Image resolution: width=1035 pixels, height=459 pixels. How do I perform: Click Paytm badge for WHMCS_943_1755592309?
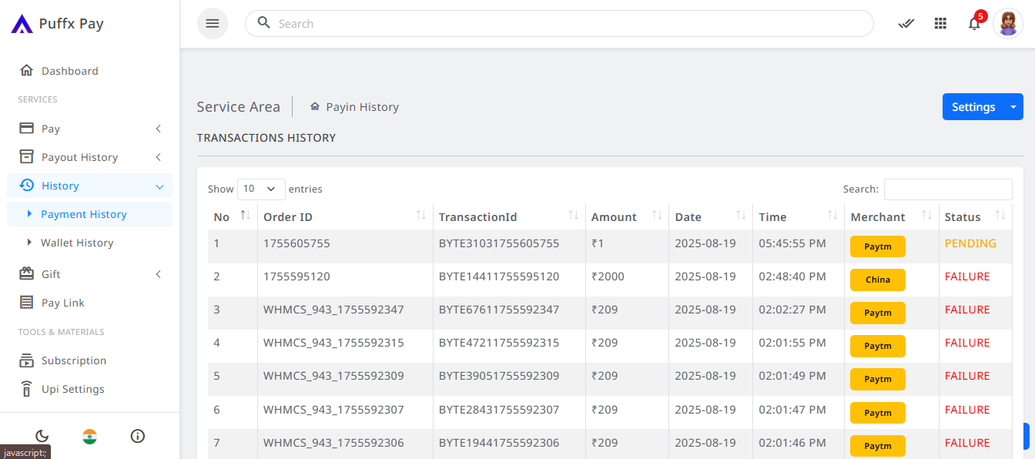pos(878,379)
